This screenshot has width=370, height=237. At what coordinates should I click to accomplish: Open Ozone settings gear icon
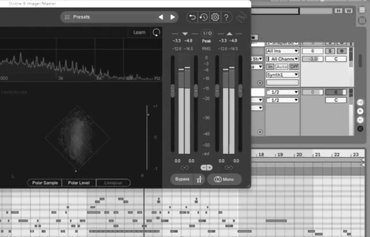coord(215,17)
